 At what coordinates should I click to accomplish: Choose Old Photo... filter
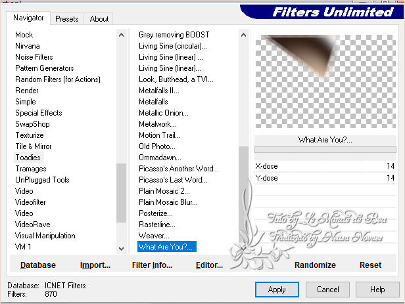click(x=156, y=146)
